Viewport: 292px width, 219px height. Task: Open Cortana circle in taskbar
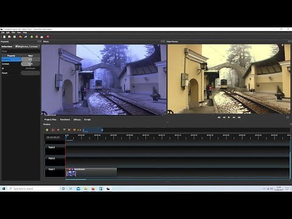pos(63,189)
